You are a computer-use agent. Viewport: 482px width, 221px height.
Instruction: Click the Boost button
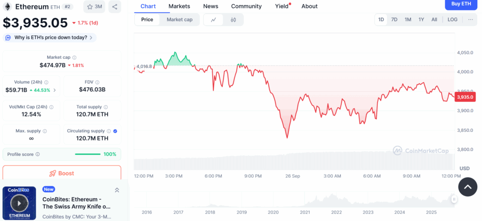(62, 173)
